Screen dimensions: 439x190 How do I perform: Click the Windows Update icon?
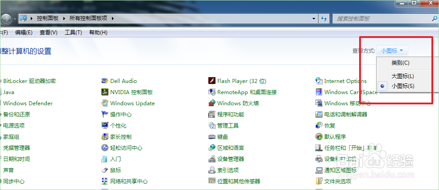coord(105,103)
